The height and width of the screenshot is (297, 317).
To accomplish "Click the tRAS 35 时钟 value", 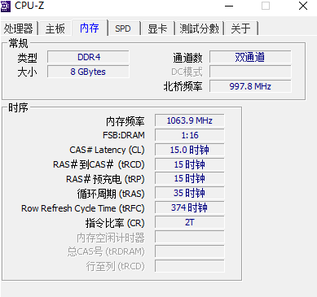I will click(190, 193).
